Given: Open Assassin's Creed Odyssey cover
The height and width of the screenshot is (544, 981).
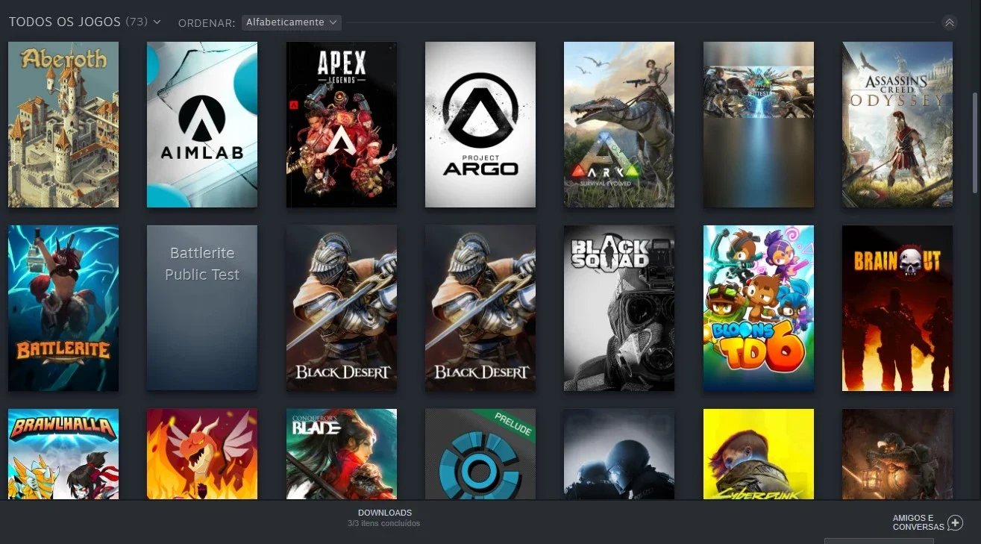Looking at the screenshot, I should point(897,125).
